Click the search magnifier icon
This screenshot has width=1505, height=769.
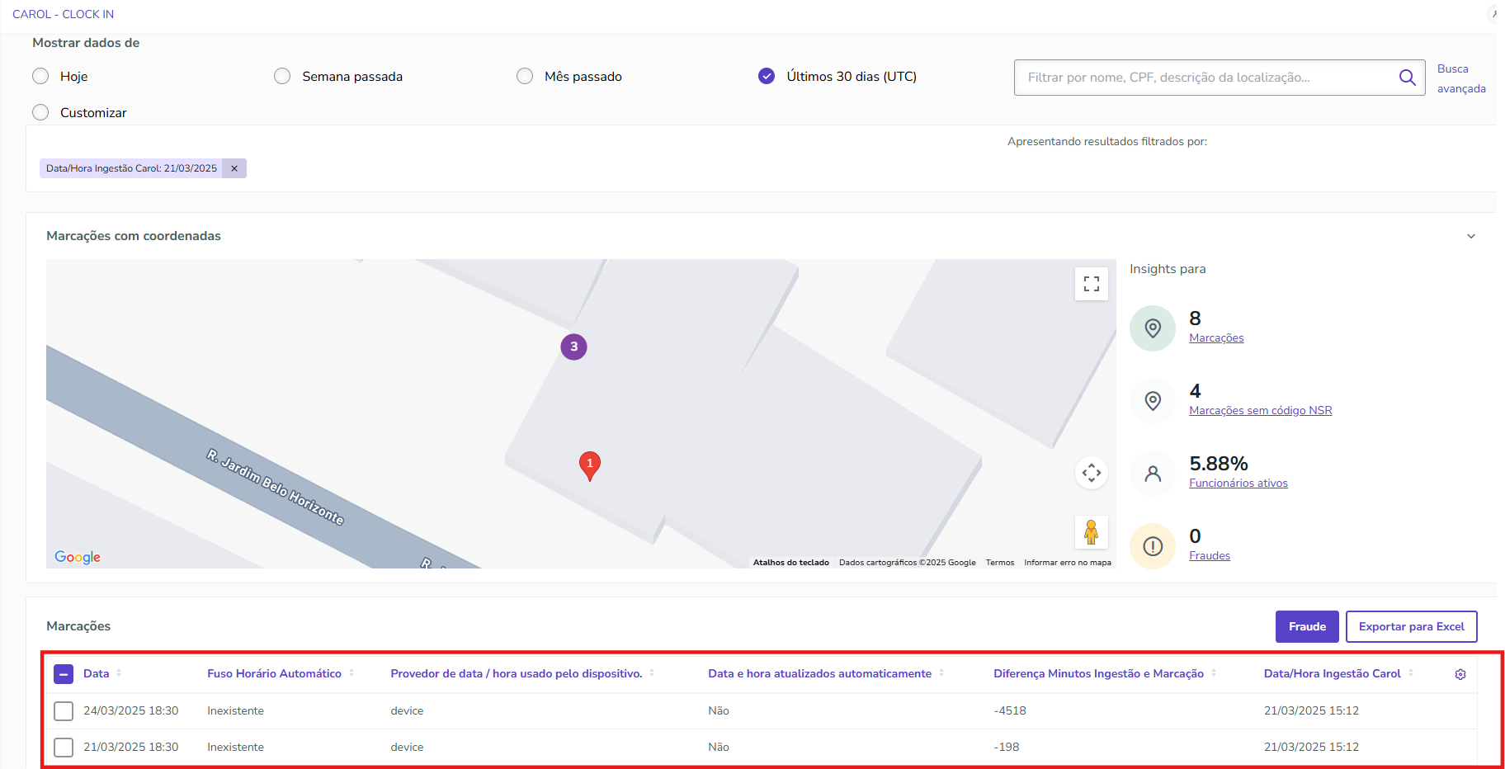[x=1407, y=77]
